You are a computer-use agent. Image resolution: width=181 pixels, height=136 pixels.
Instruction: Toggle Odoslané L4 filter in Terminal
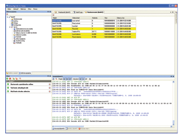pos(83,79)
